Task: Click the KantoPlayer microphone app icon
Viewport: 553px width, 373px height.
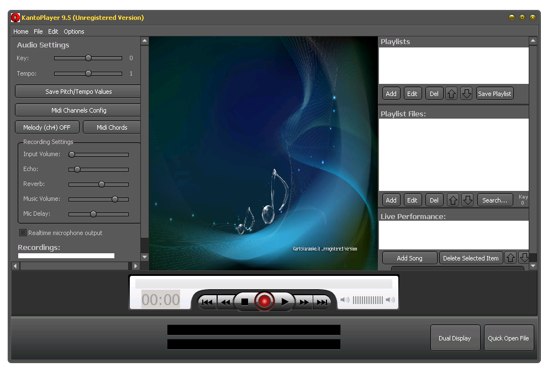Action: pos(15,18)
